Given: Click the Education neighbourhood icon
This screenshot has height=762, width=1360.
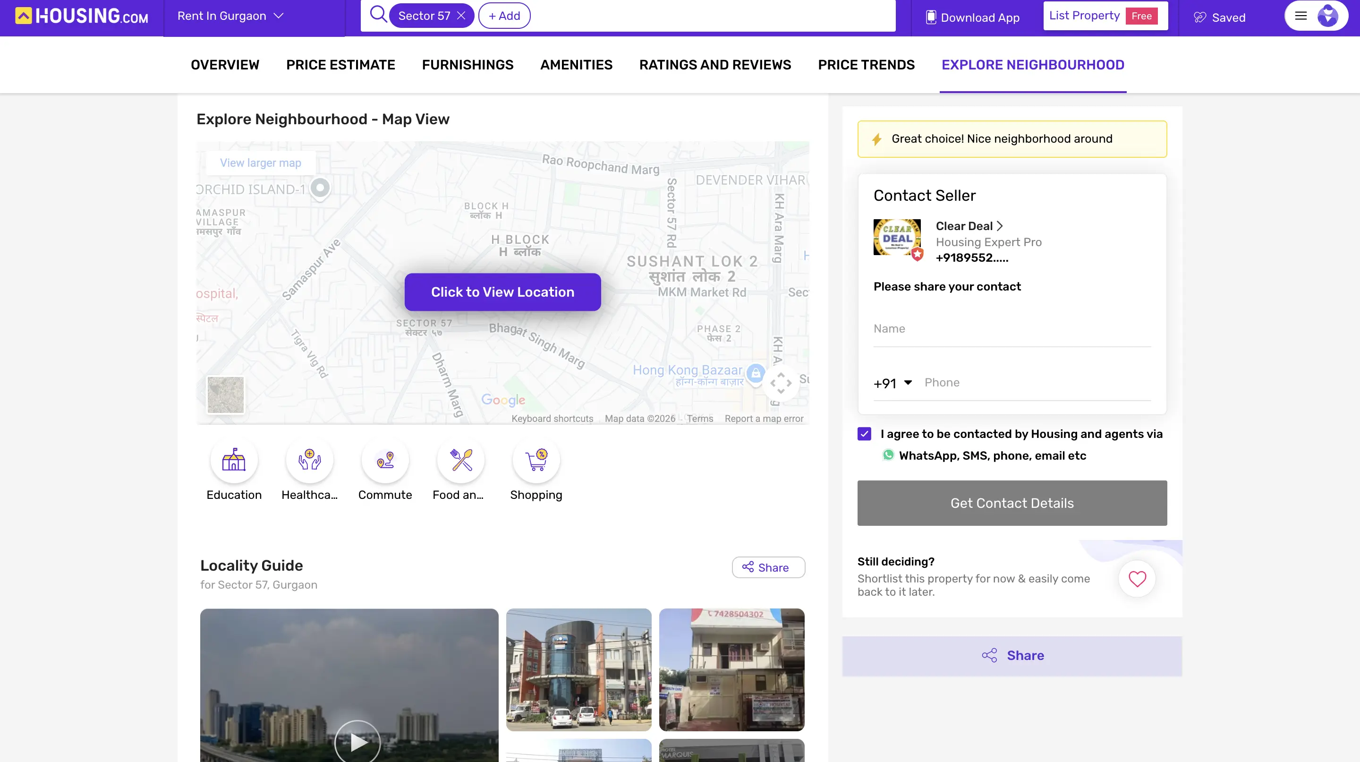Looking at the screenshot, I should (234, 460).
